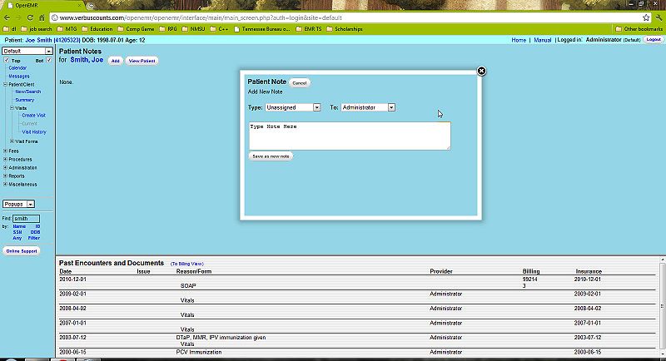
Task: Bookmark this page with the star icon
Action: pos(646,17)
